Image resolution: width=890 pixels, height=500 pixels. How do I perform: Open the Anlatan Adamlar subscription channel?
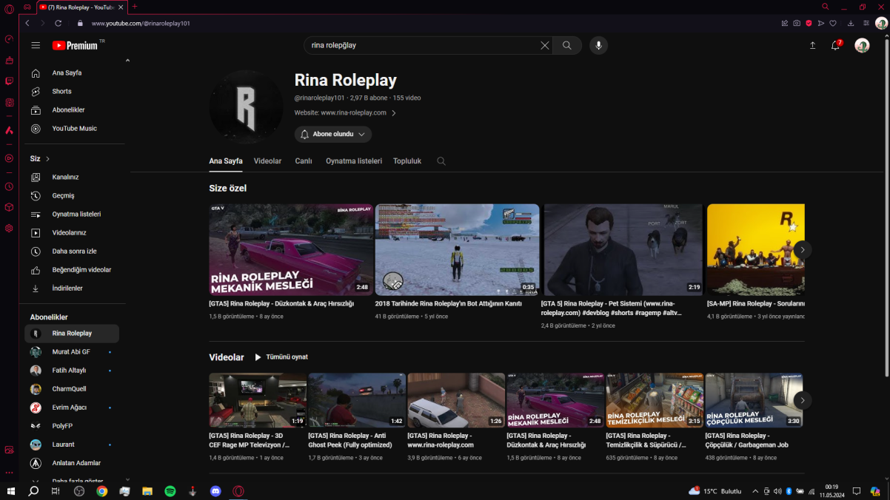[x=73, y=463]
